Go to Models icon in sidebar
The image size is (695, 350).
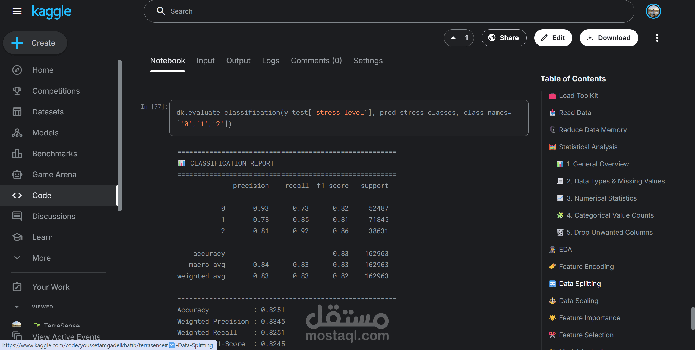[x=17, y=133]
